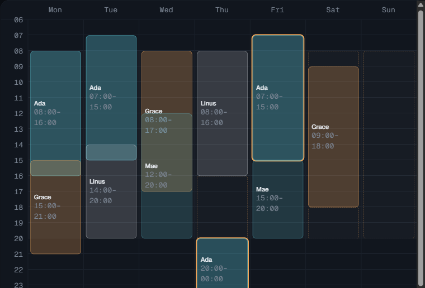Click the Tue column header
This screenshot has height=288, width=425.
(111, 10)
